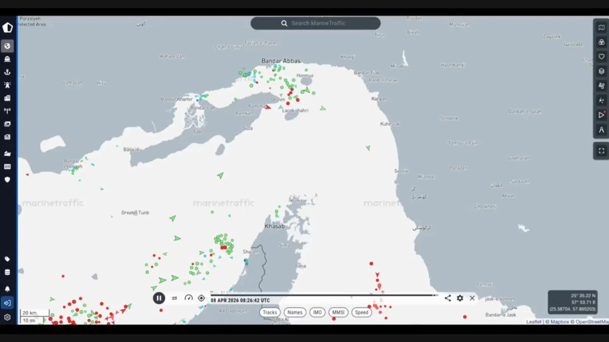Enable vessel Names labels
Image resolution: width=609 pixels, height=342 pixels.
pos(295,312)
